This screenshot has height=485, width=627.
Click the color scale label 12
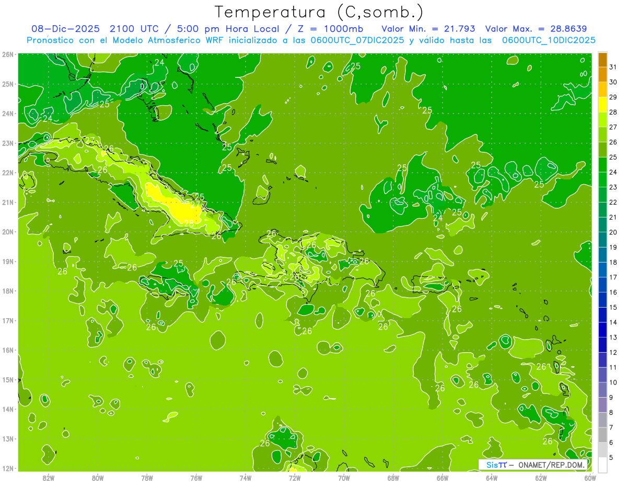(x=613, y=352)
